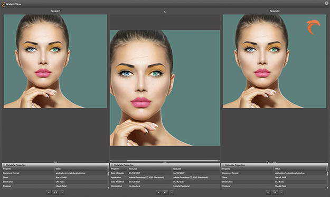Select Document Format row in right table

274,173
